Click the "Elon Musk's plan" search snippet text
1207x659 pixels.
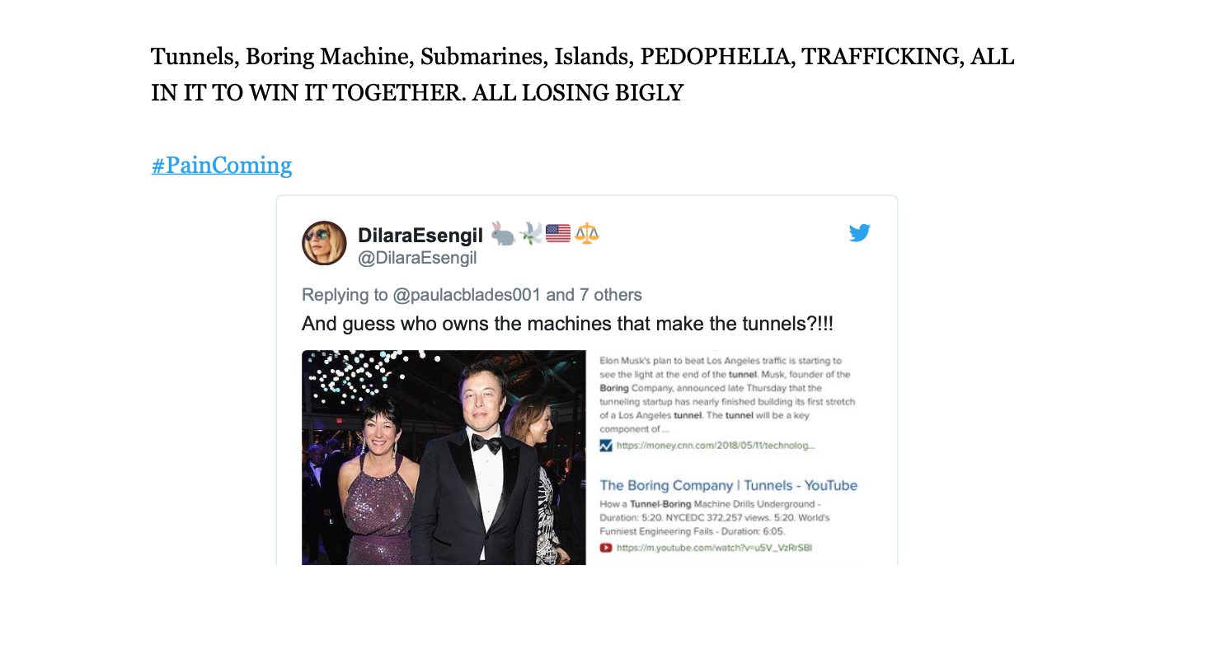pos(726,395)
